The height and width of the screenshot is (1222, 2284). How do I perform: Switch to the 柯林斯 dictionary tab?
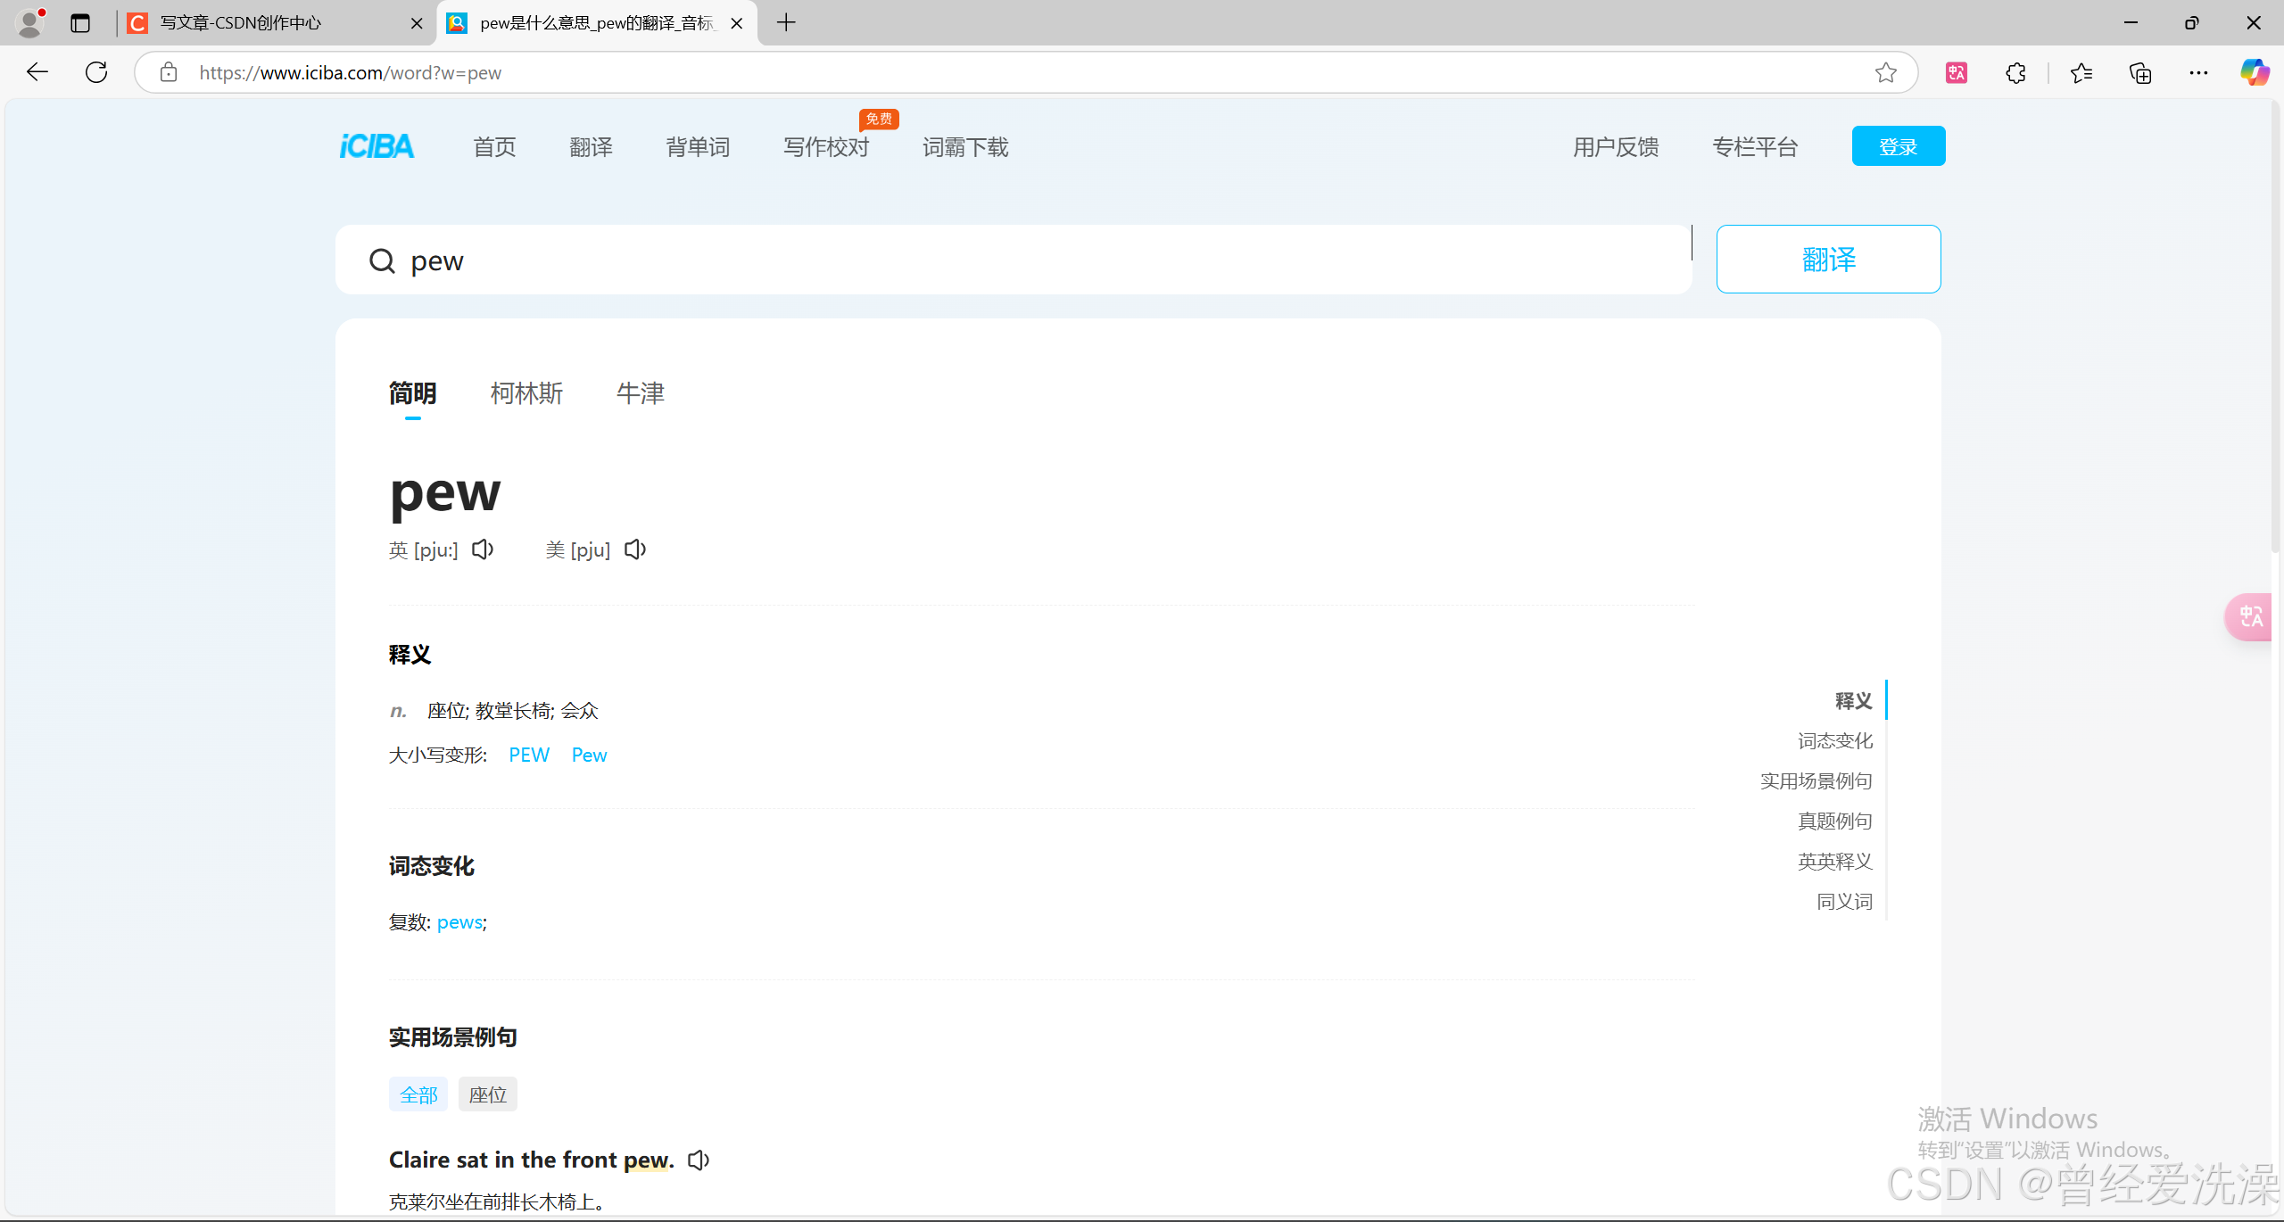click(526, 393)
